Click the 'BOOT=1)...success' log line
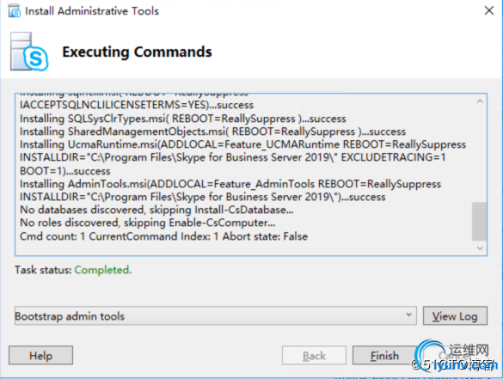This screenshot has height=379, width=503. pos(65,171)
